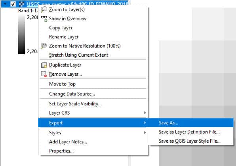Uncheck the USGS layer visibility checkbox
236x166 pixels.
coord(13,4)
